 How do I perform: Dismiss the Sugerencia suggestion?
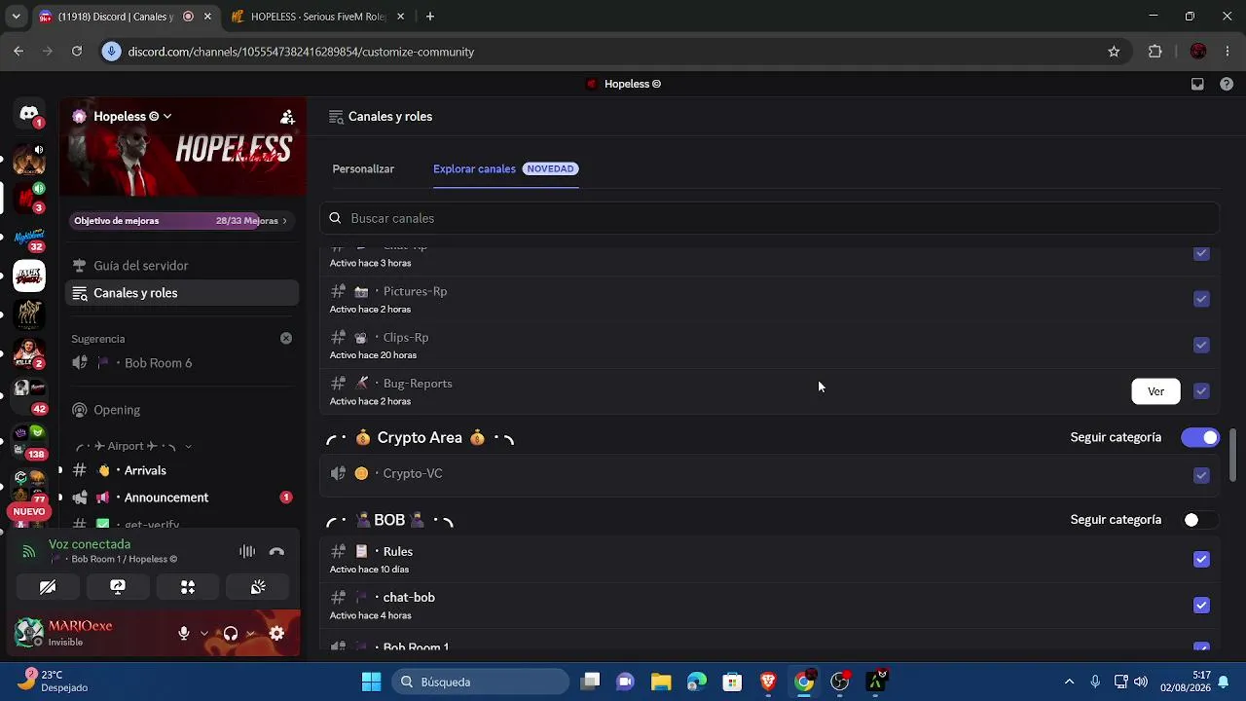click(286, 339)
